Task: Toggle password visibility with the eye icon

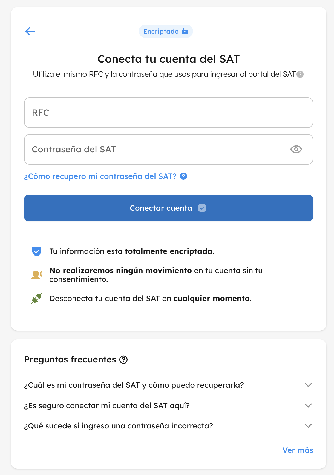Action: click(x=296, y=149)
